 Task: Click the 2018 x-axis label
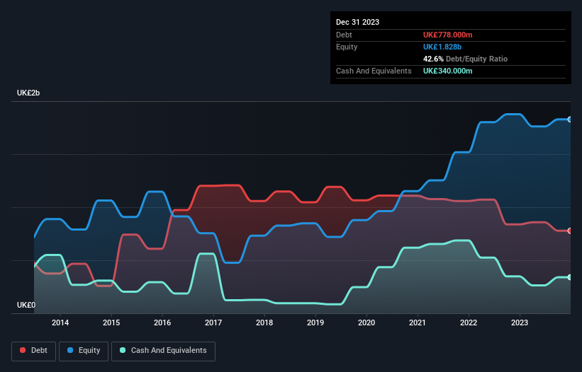click(264, 322)
